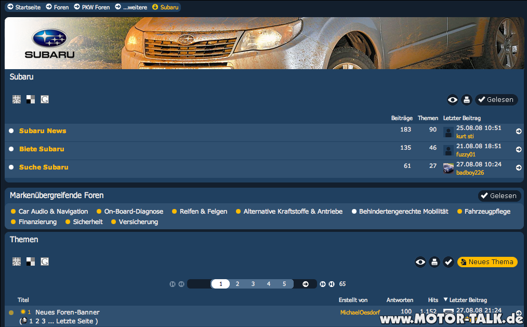Click fuzzy01's avatar placeholder
Viewport: 527px width, 327px height.
click(x=449, y=150)
